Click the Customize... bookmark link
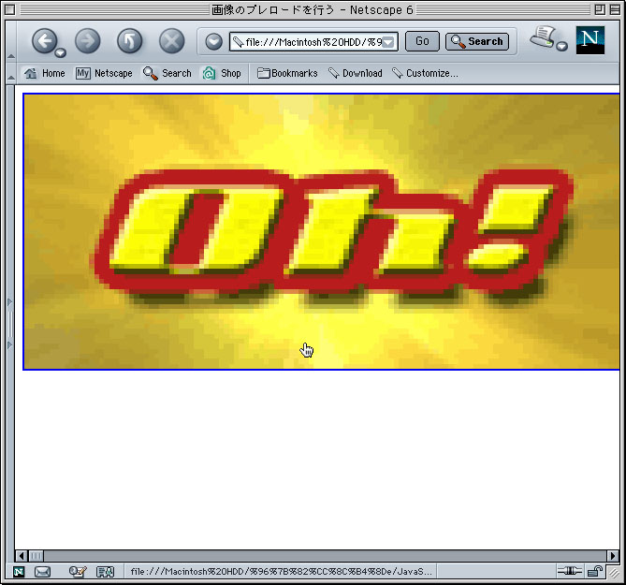Image resolution: width=626 pixels, height=585 pixels. coord(425,73)
